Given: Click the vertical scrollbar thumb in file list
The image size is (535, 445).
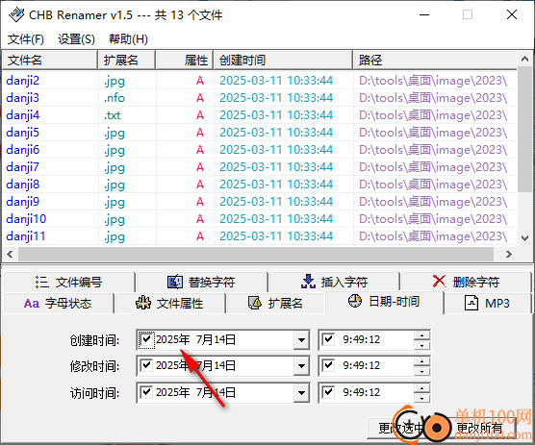Looking at the screenshot, I should [x=524, y=130].
